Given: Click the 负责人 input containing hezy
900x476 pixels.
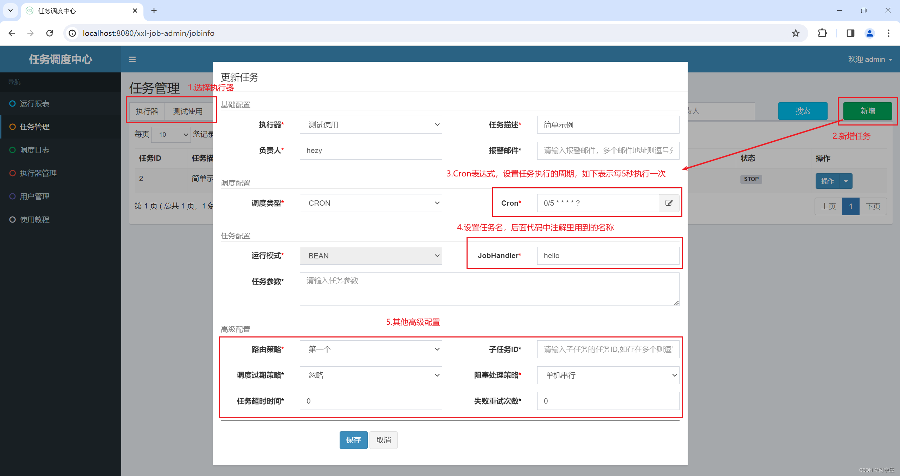Looking at the screenshot, I should click(371, 150).
